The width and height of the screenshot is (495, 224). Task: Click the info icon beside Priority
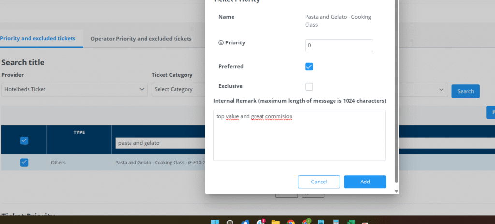click(221, 43)
